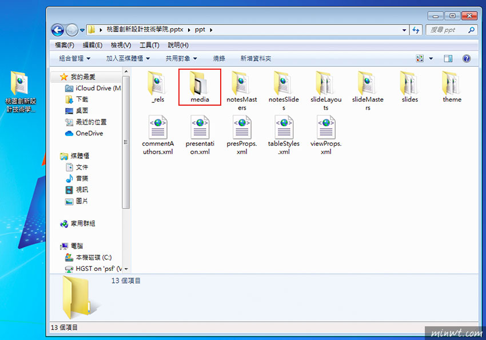Screen dimensions: 486x340
Task: Click the 新增資料夾 button
Action: pos(256,58)
